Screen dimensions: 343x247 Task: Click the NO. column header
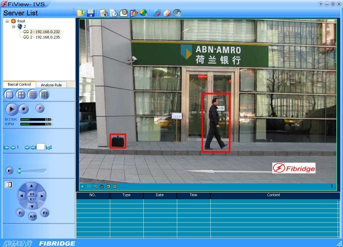(x=93, y=195)
